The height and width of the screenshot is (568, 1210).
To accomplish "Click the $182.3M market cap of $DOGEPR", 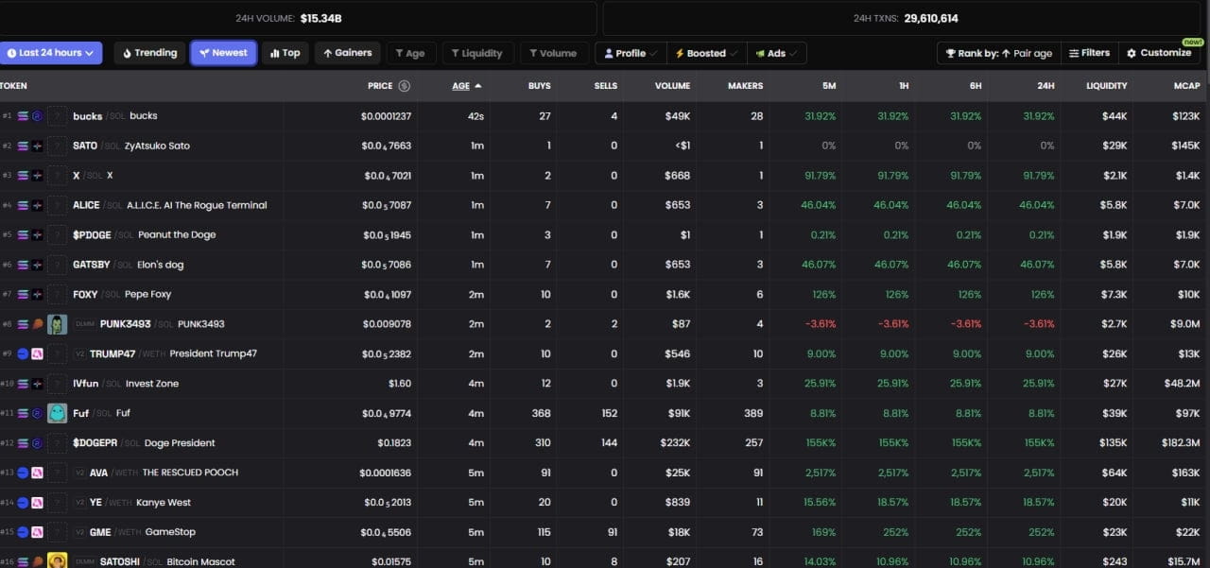I will pos(1180,443).
